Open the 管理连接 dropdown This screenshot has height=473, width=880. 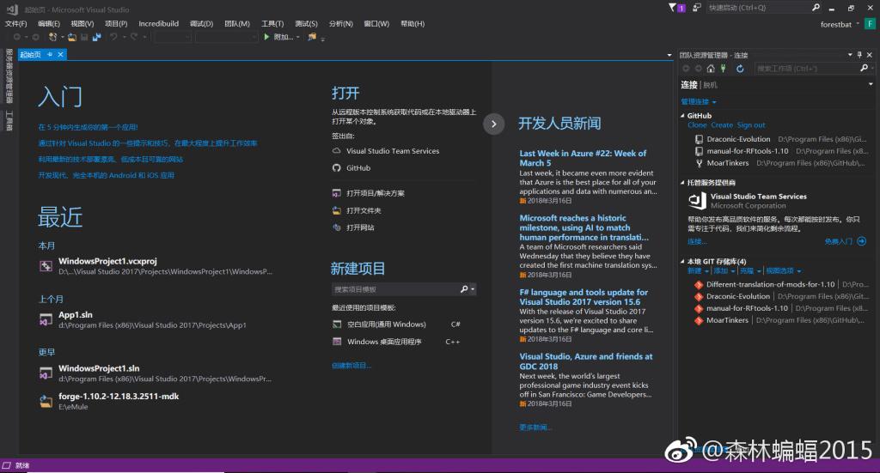[698, 102]
